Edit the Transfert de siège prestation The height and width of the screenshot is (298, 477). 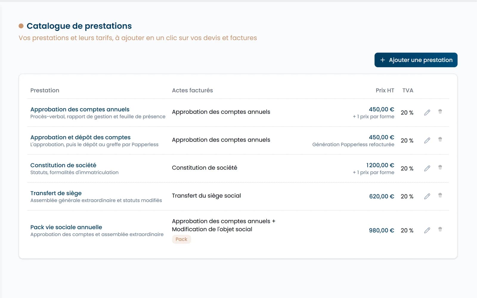coord(427,196)
